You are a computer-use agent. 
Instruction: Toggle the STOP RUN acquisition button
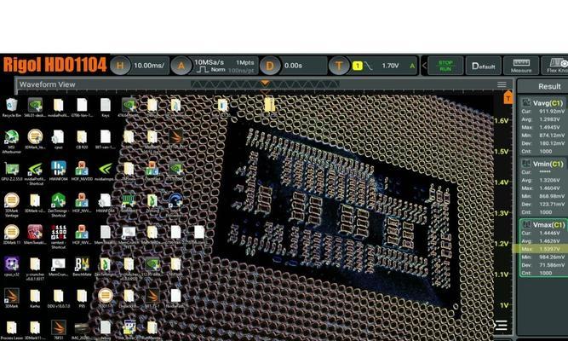coord(445,66)
